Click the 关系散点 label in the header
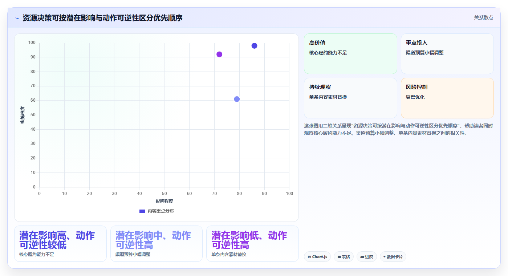 (483, 17)
